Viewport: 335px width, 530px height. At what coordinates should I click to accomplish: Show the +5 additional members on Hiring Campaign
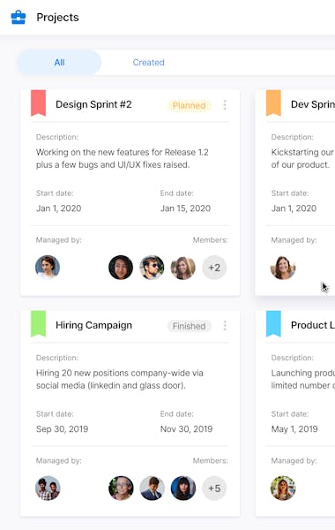214,488
